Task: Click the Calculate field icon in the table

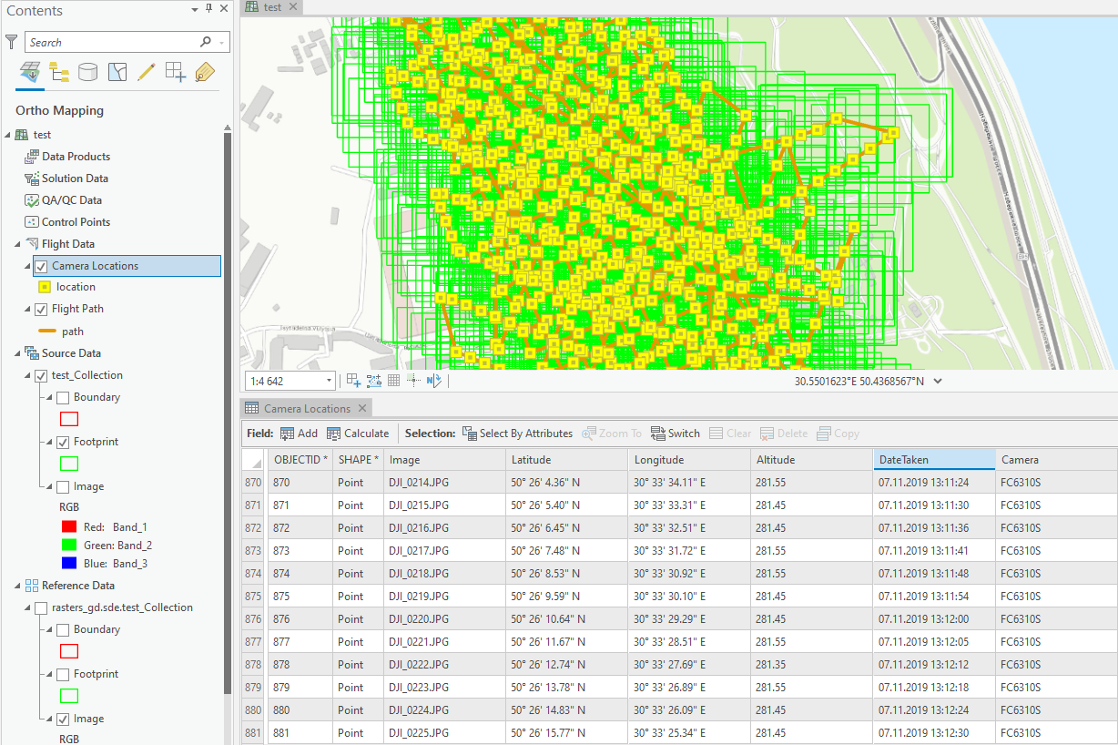Action: pyautogui.click(x=333, y=433)
